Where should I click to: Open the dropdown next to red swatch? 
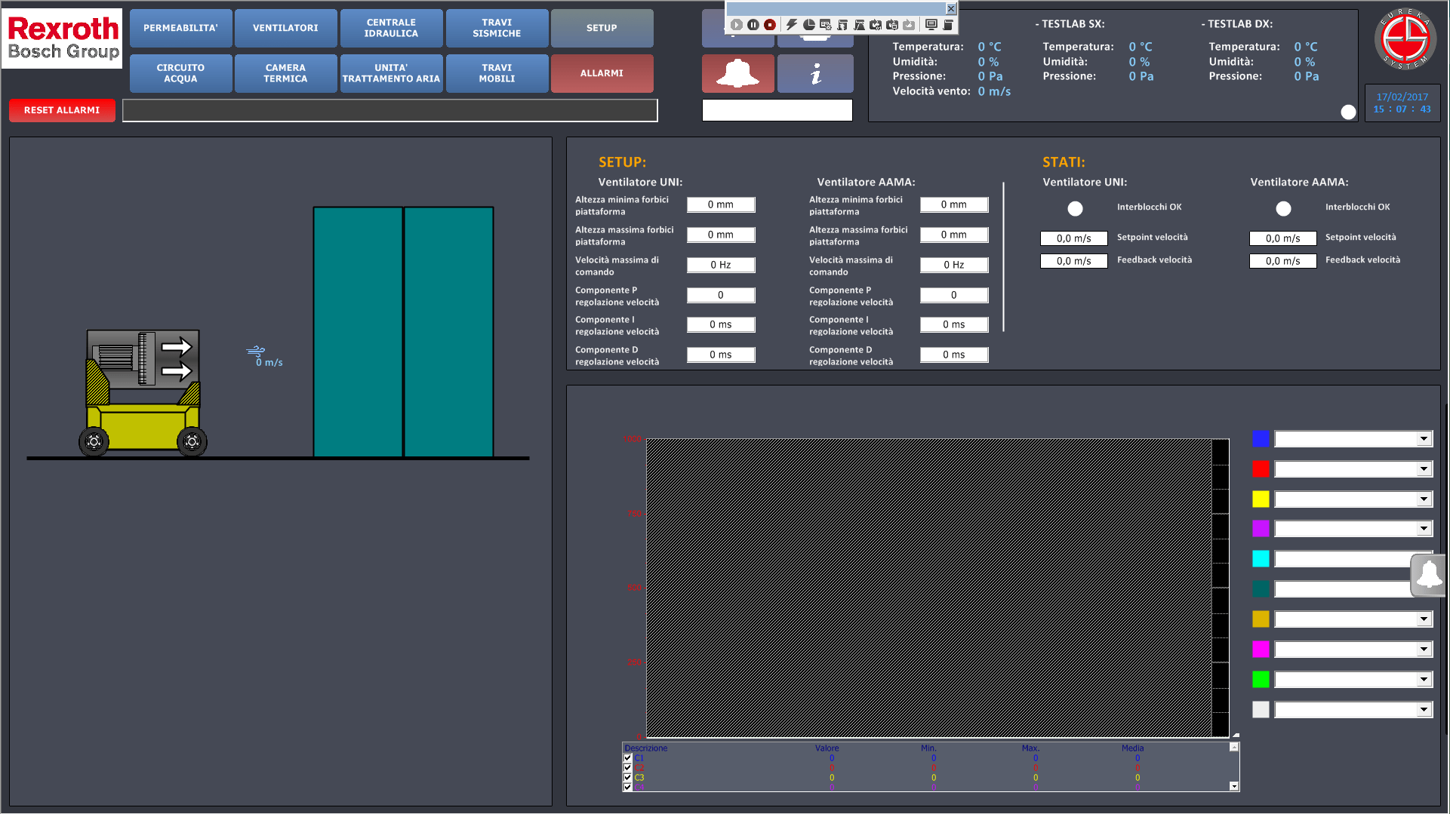pyautogui.click(x=1424, y=469)
